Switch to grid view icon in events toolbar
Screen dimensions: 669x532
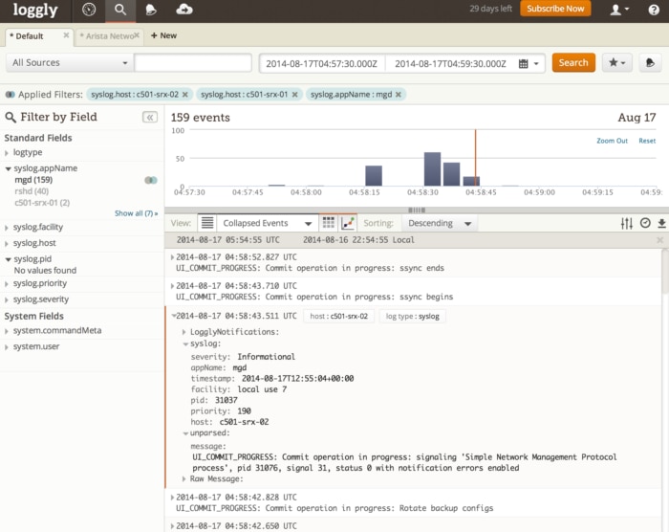click(x=329, y=223)
